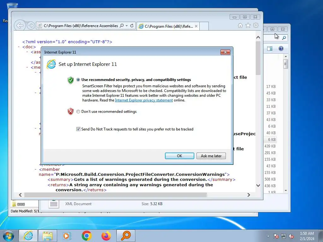Open Favorites star icon
Image resolution: width=323 pixels, height=242 pixels.
click(x=248, y=25)
